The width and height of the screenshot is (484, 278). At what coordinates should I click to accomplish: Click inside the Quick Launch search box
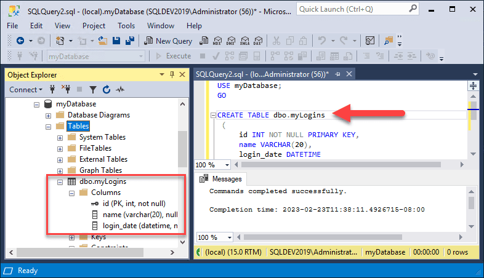357,9
